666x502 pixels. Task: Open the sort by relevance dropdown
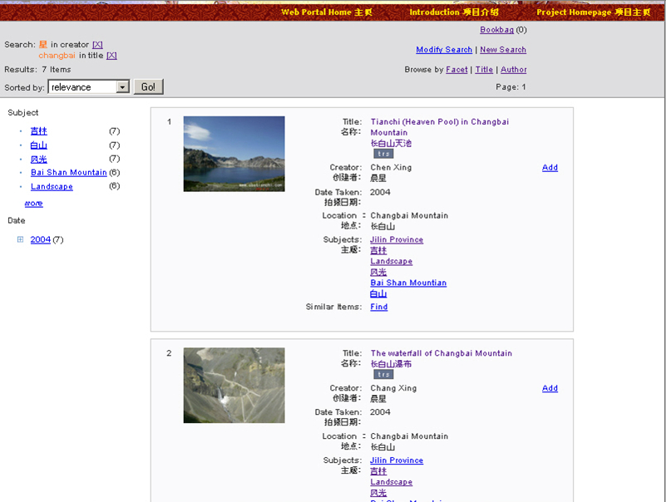[x=122, y=87]
